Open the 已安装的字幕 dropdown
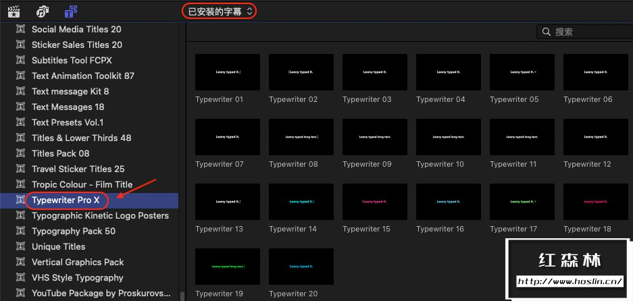The height and width of the screenshot is (301, 633). click(220, 11)
